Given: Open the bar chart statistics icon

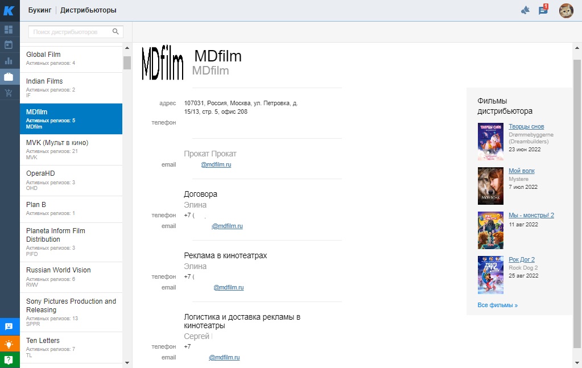Looking at the screenshot, I should click(x=9, y=61).
